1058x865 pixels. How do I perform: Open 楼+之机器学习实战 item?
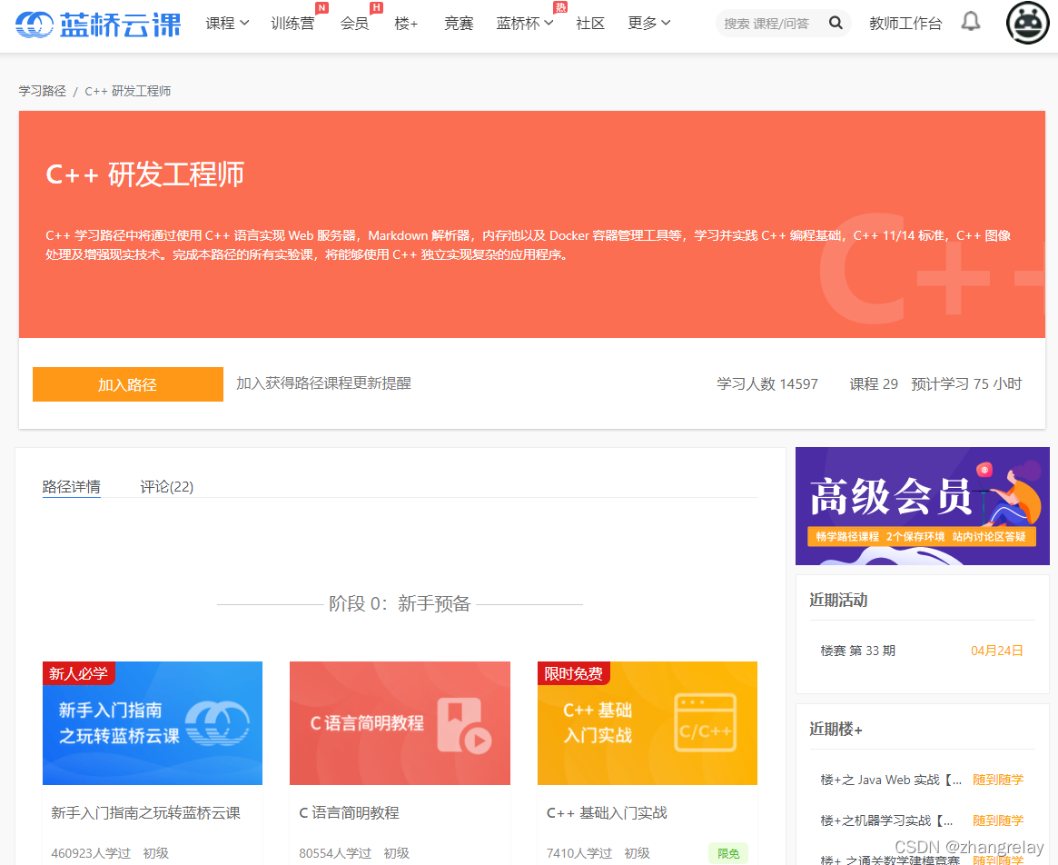(886, 820)
